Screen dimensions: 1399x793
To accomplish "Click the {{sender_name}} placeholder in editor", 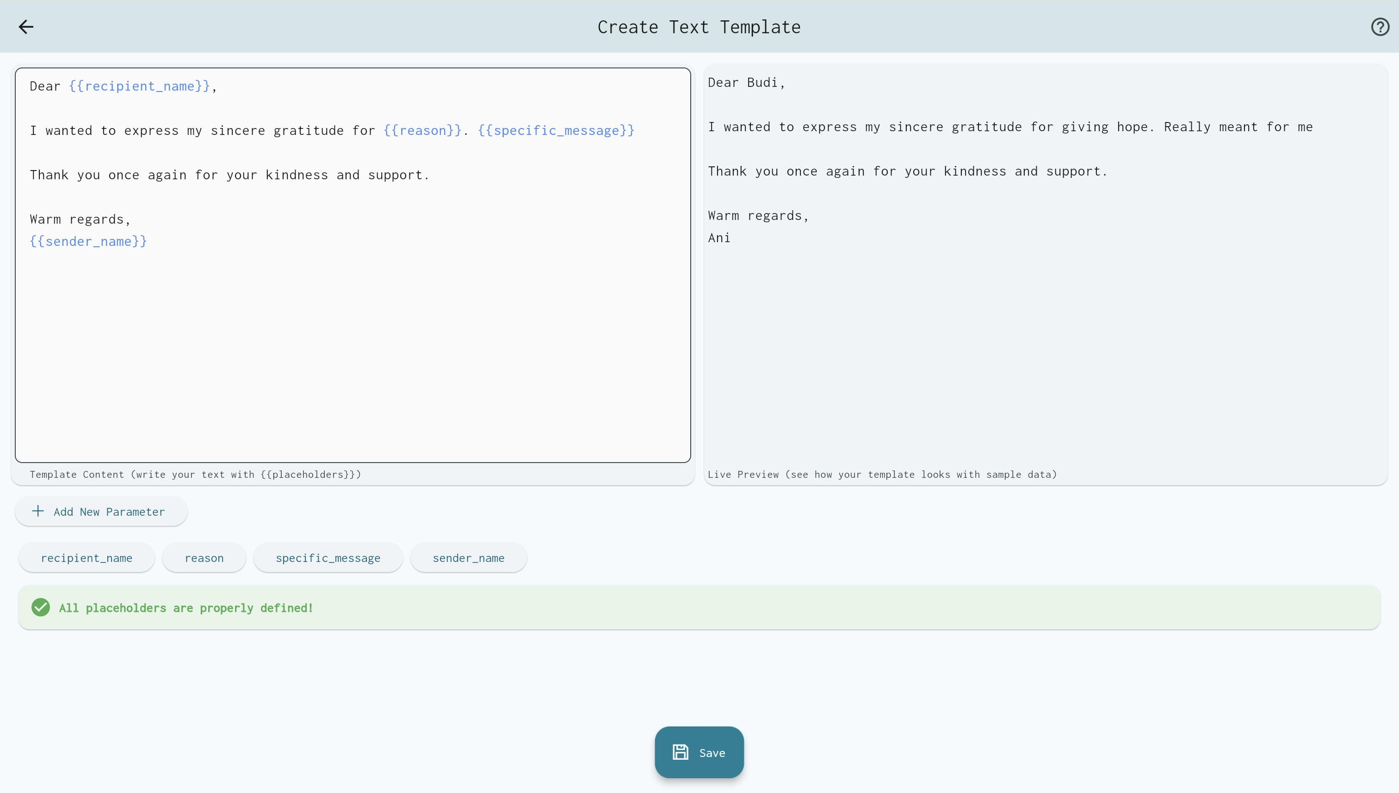I will [88, 241].
